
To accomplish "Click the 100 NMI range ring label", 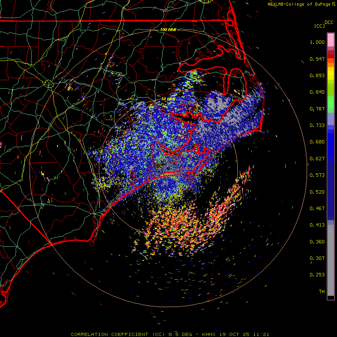I will click(x=168, y=30).
